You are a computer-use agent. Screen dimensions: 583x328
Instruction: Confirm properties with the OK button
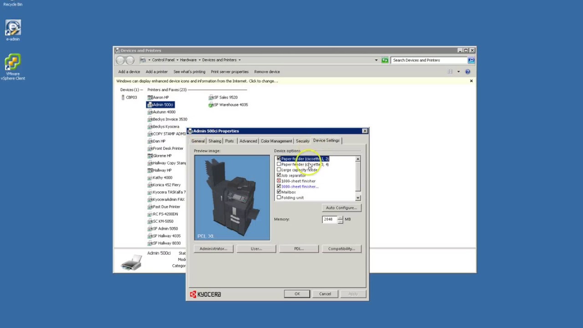[x=297, y=294]
